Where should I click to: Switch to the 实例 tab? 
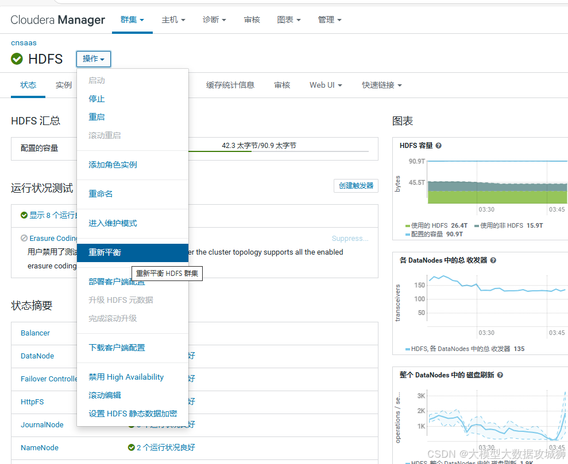64,85
